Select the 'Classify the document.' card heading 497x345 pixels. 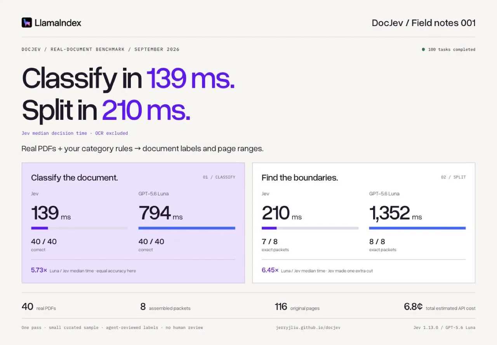coord(75,178)
